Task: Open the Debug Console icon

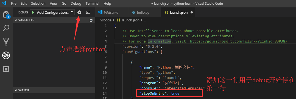Action: point(88,12)
